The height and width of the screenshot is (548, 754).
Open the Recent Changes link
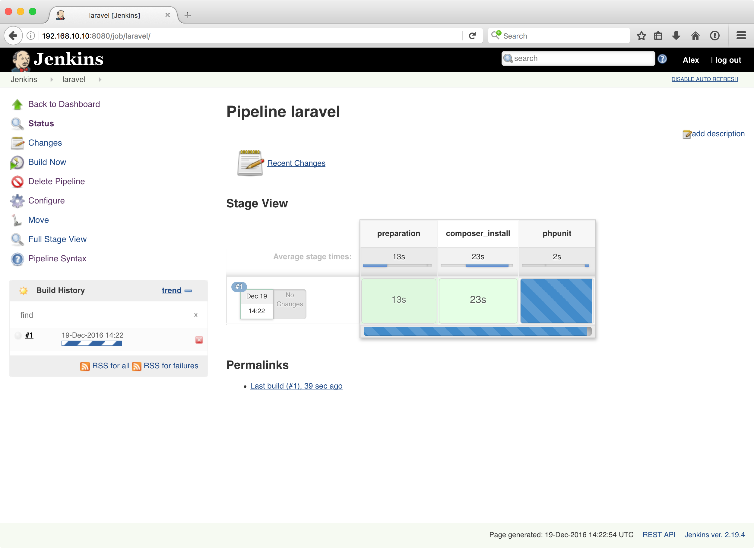click(x=296, y=163)
